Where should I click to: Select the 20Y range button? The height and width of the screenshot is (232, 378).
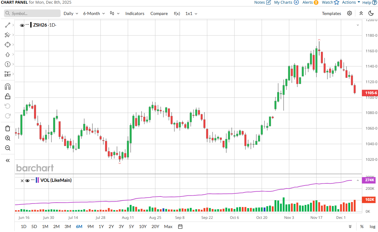point(155,226)
